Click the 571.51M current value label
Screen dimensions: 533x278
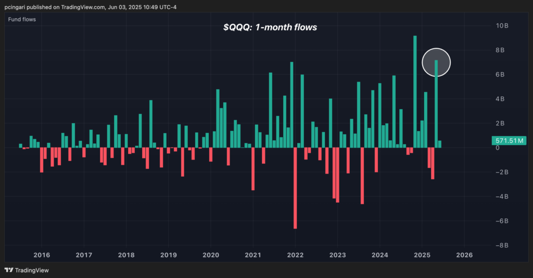point(509,140)
